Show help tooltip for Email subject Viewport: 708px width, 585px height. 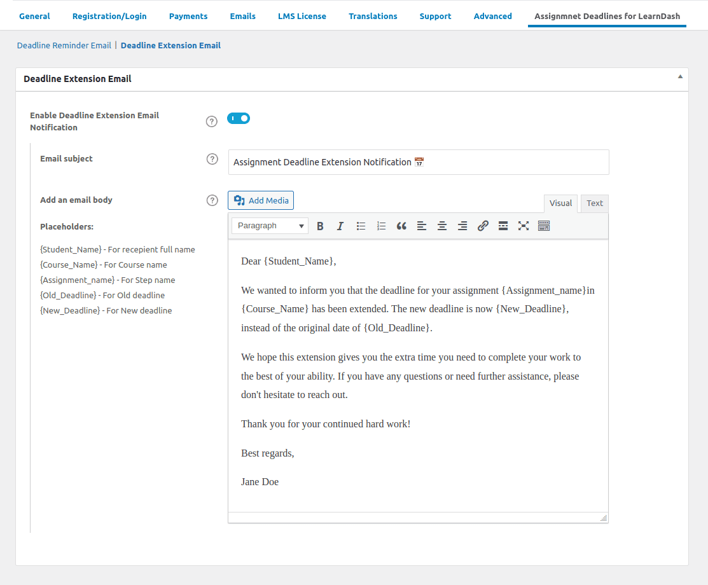click(212, 159)
